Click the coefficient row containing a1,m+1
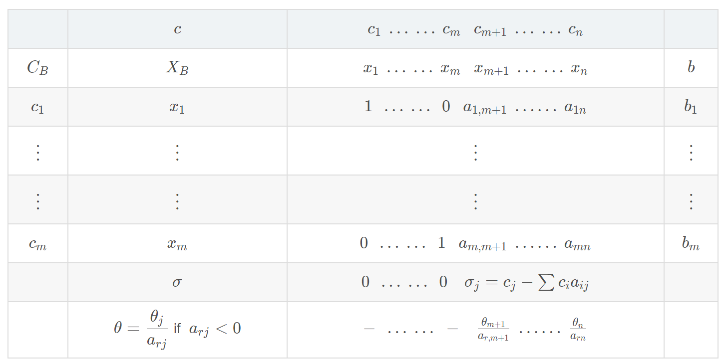This screenshot has height=364, width=725. pyautogui.click(x=475, y=107)
